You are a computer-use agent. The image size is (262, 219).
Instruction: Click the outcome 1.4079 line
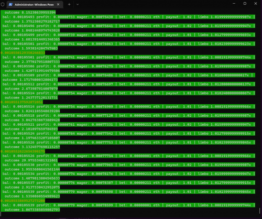(32, 178)
